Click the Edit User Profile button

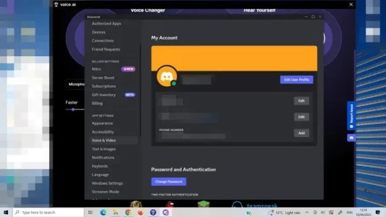tap(297, 80)
